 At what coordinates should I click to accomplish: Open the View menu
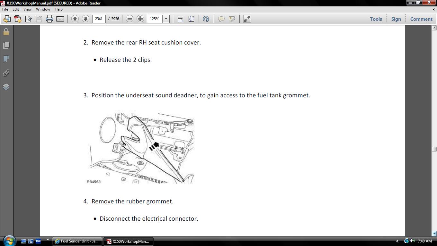coord(27,9)
